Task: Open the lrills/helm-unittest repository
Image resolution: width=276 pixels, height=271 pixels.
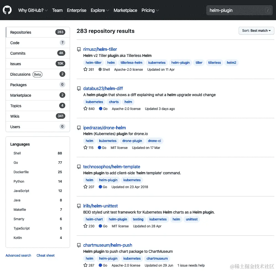Action: click(x=100, y=206)
